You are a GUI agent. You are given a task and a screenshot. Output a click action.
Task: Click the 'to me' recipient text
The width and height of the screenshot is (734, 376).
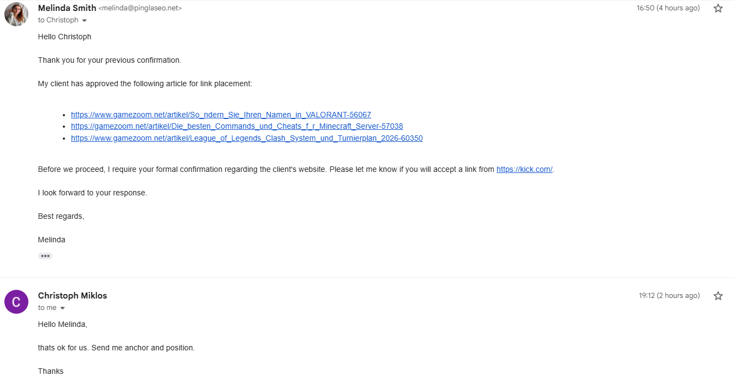pyautogui.click(x=48, y=308)
